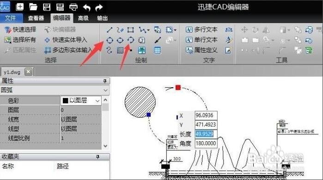Click the 角度 angle input field
Screen dimensions: 323x180
pos(206,144)
